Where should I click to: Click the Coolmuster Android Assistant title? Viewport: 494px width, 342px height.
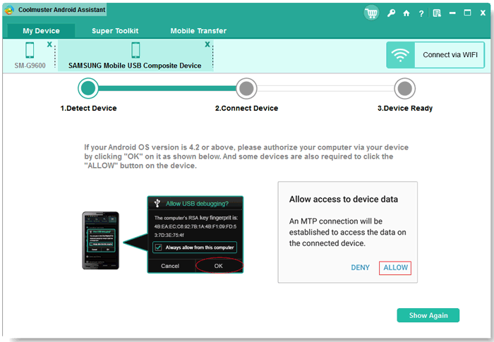62,10
